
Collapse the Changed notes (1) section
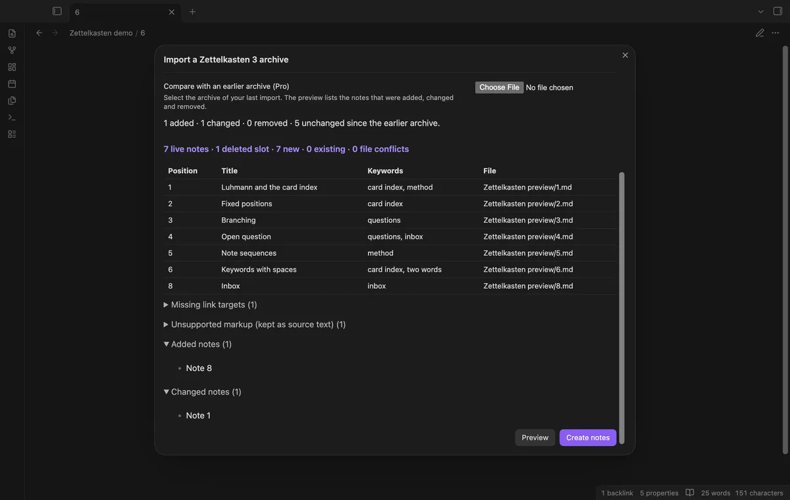(203, 391)
